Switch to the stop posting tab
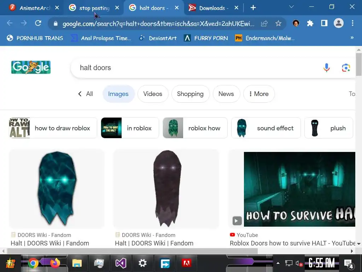 point(93,8)
